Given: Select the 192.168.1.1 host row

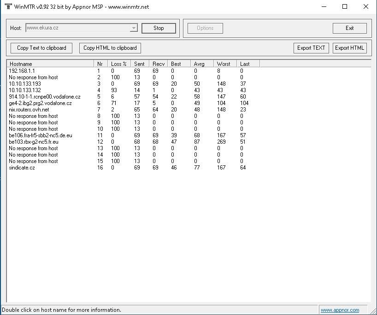Looking at the screenshot, I should [22, 71].
